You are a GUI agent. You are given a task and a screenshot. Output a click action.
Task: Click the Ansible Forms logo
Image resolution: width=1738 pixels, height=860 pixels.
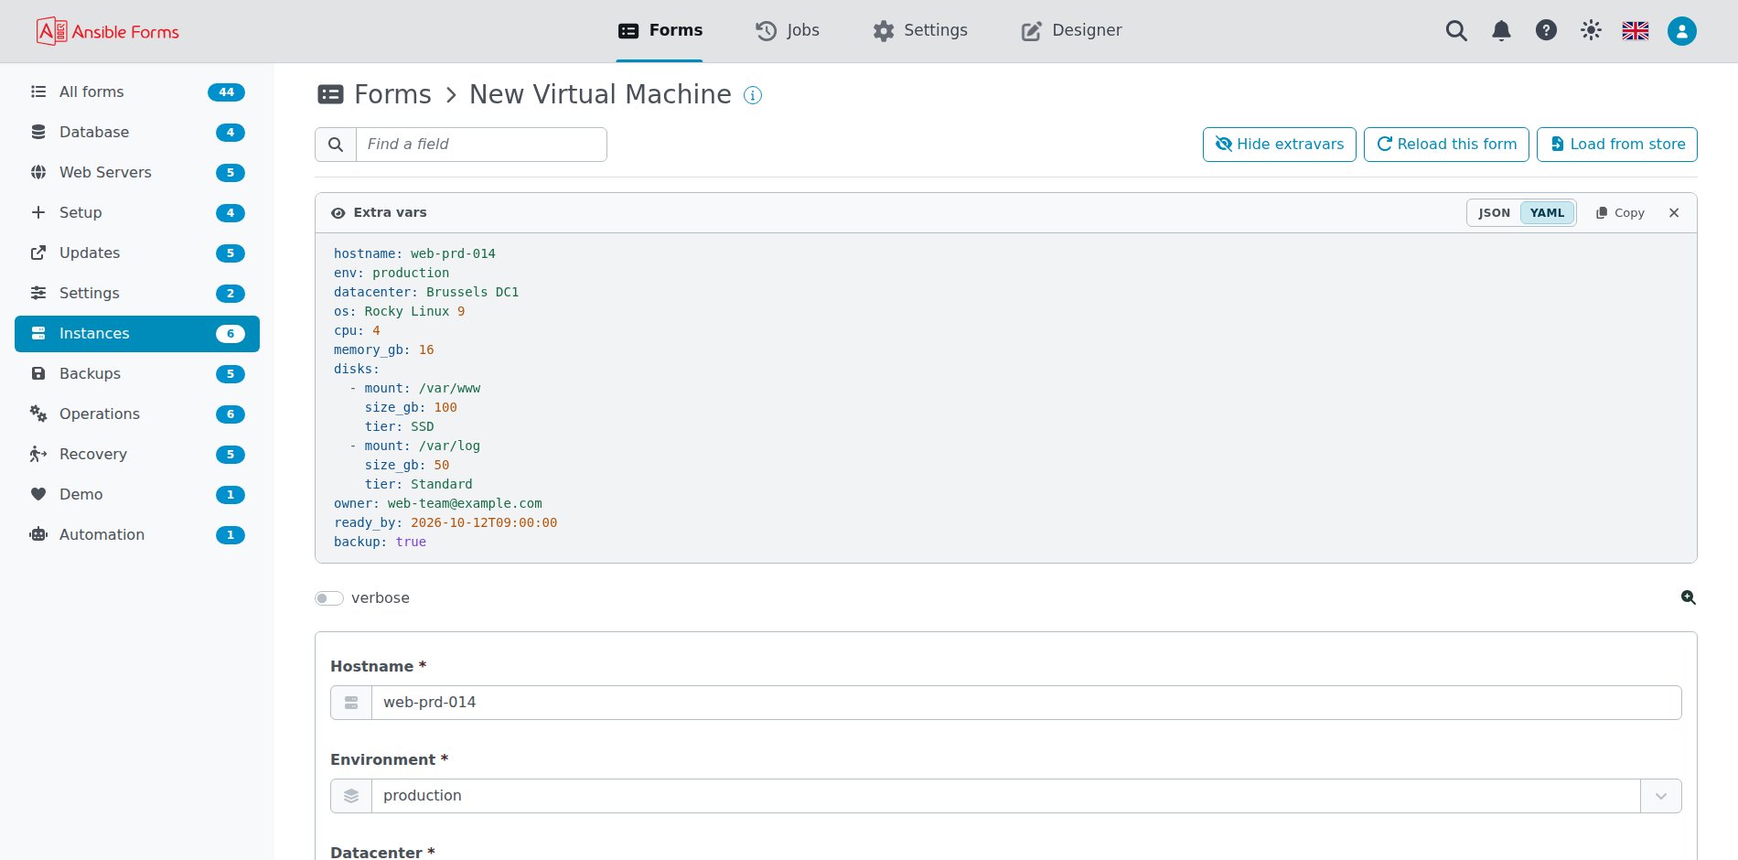click(x=108, y=31)
